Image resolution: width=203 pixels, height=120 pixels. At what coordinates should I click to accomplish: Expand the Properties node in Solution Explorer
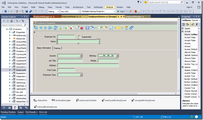point(10,32)
